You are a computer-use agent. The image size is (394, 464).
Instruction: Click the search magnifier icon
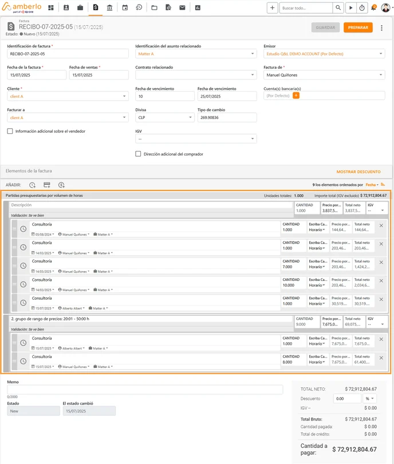pos(338,8)
